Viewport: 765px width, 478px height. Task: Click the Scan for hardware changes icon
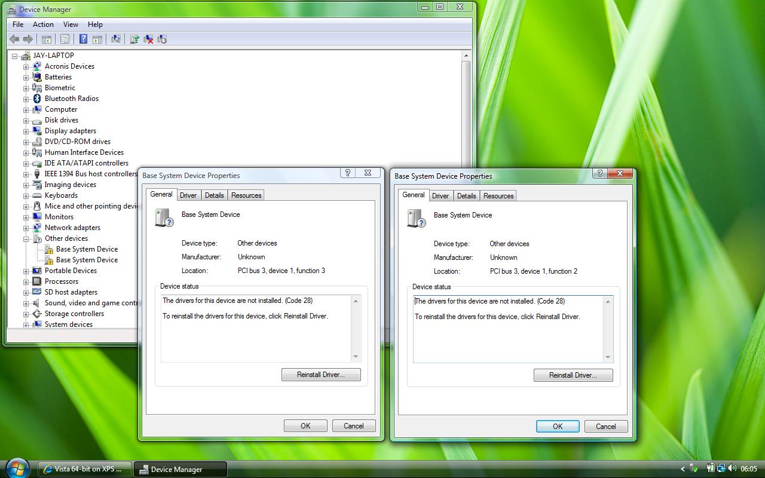(116, 39)
